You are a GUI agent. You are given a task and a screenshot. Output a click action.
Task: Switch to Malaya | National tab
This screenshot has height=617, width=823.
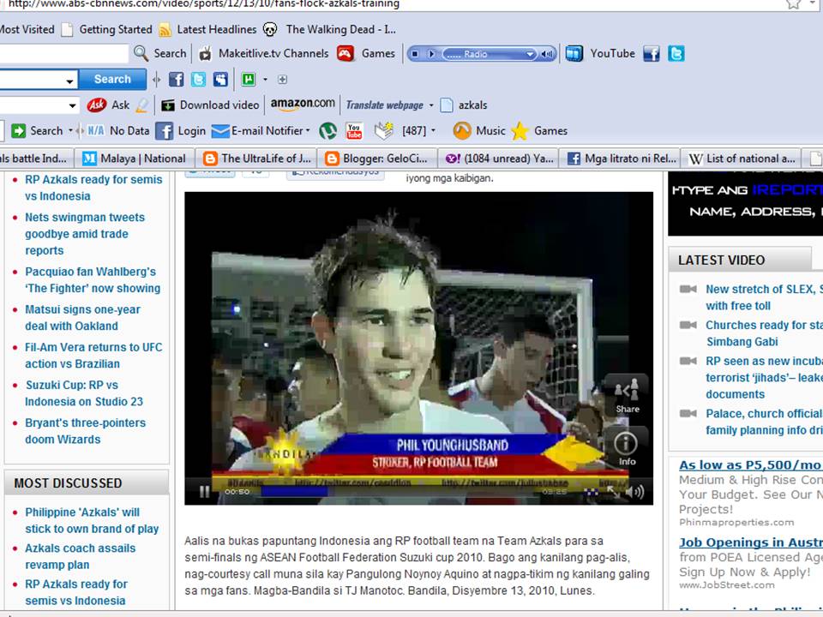click(135, 158)
